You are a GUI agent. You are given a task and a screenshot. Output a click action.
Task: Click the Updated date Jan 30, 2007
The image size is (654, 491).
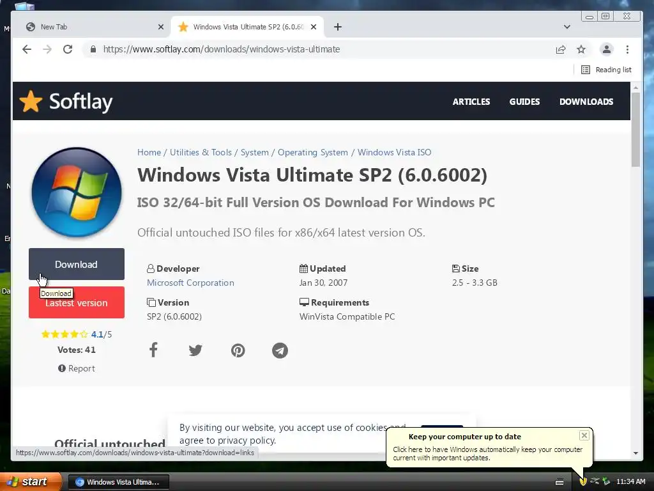point(323,283)
